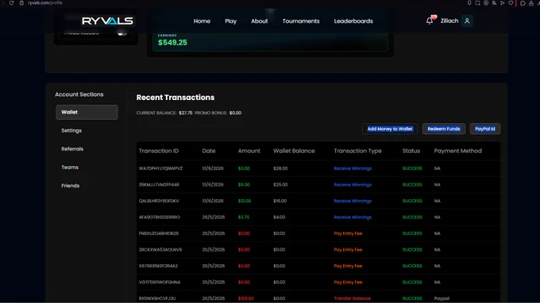
Task: Go to the Home page
Action: (x=202, y=21)
